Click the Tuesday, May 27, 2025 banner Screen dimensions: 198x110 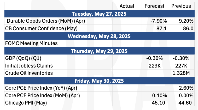point(99,14)
